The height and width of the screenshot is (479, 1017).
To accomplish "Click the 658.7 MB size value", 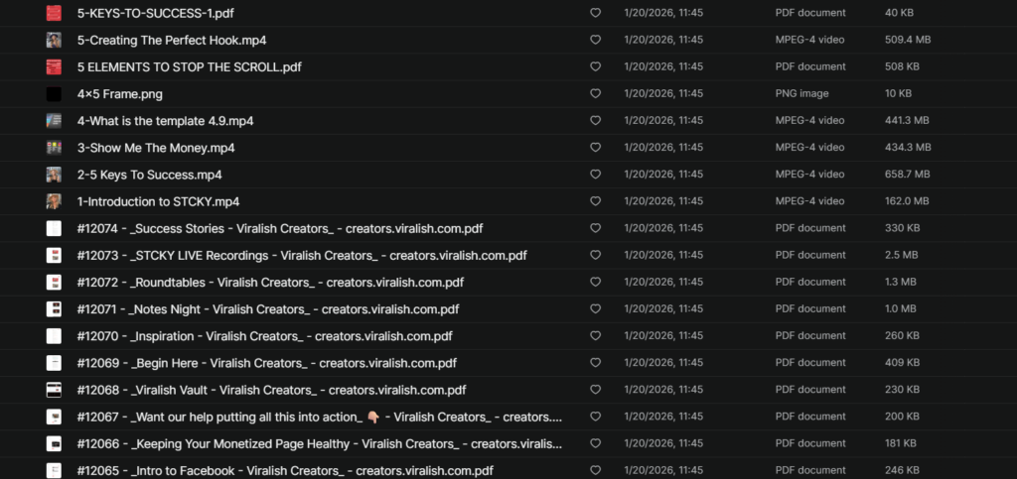I will (x=908, y=175).
